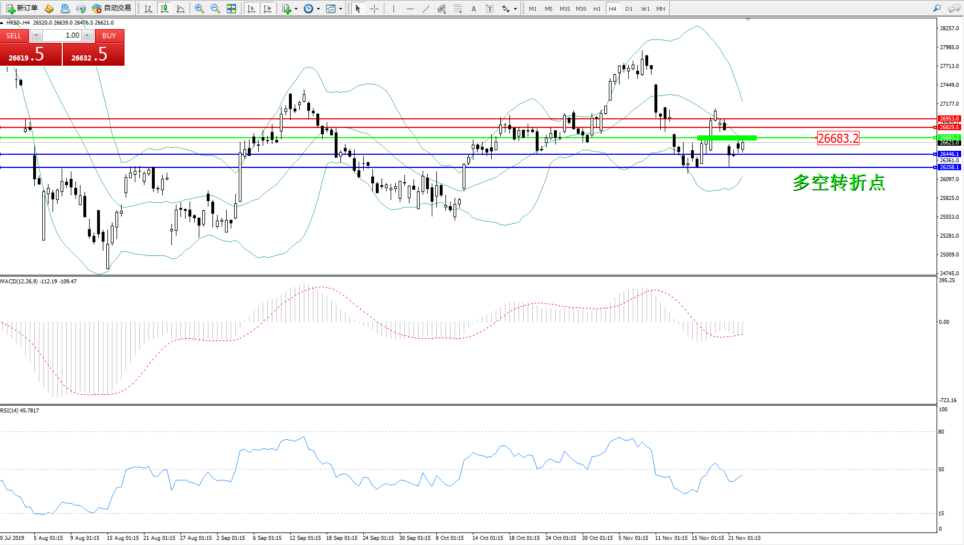Switch chart to candlestick mode
Image resolution: width=964 pixels, height=545 pixels.
coord(164,9)
